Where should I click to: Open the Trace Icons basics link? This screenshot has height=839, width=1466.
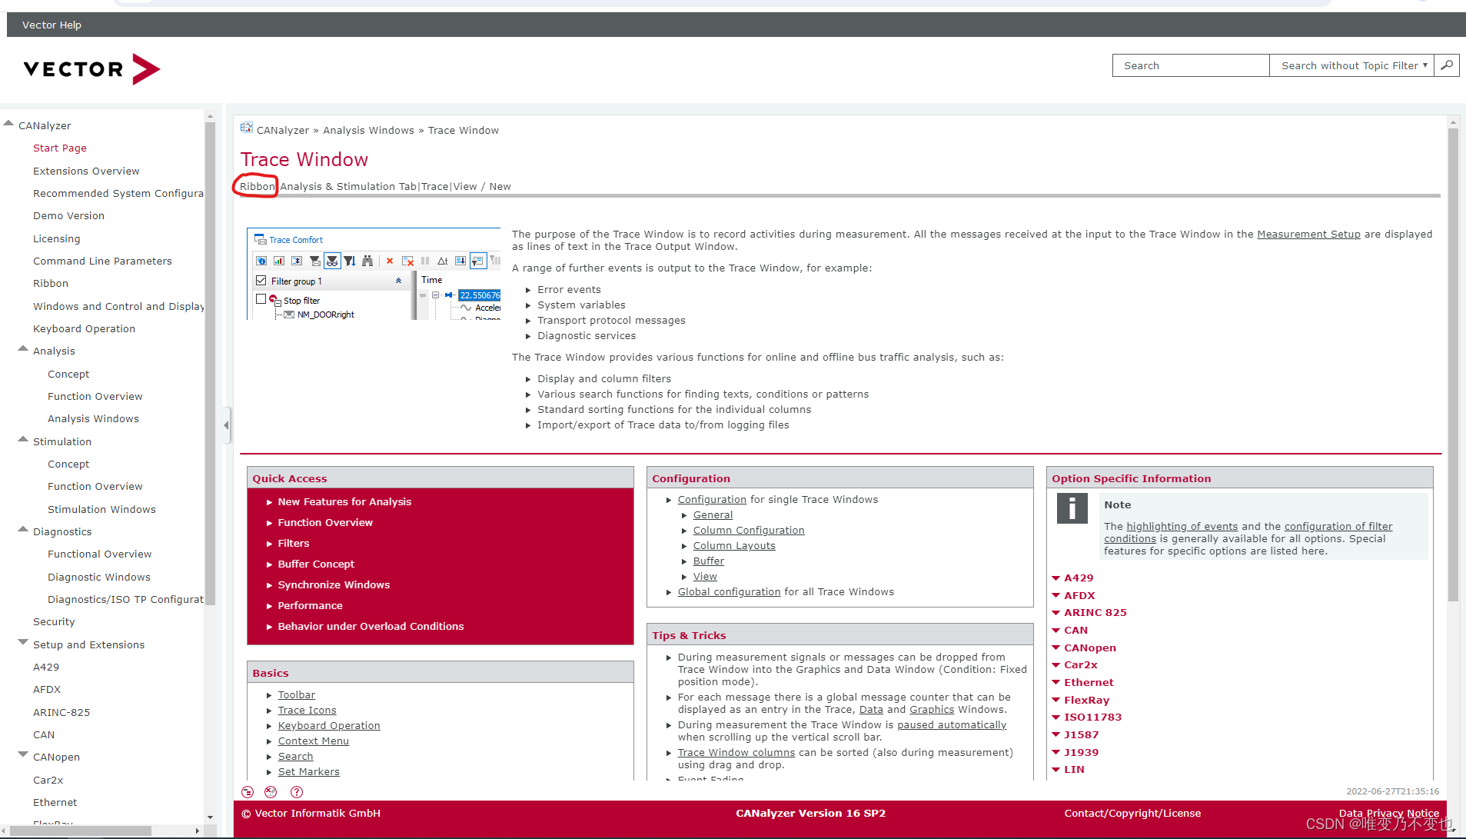[x=307, y=710]
